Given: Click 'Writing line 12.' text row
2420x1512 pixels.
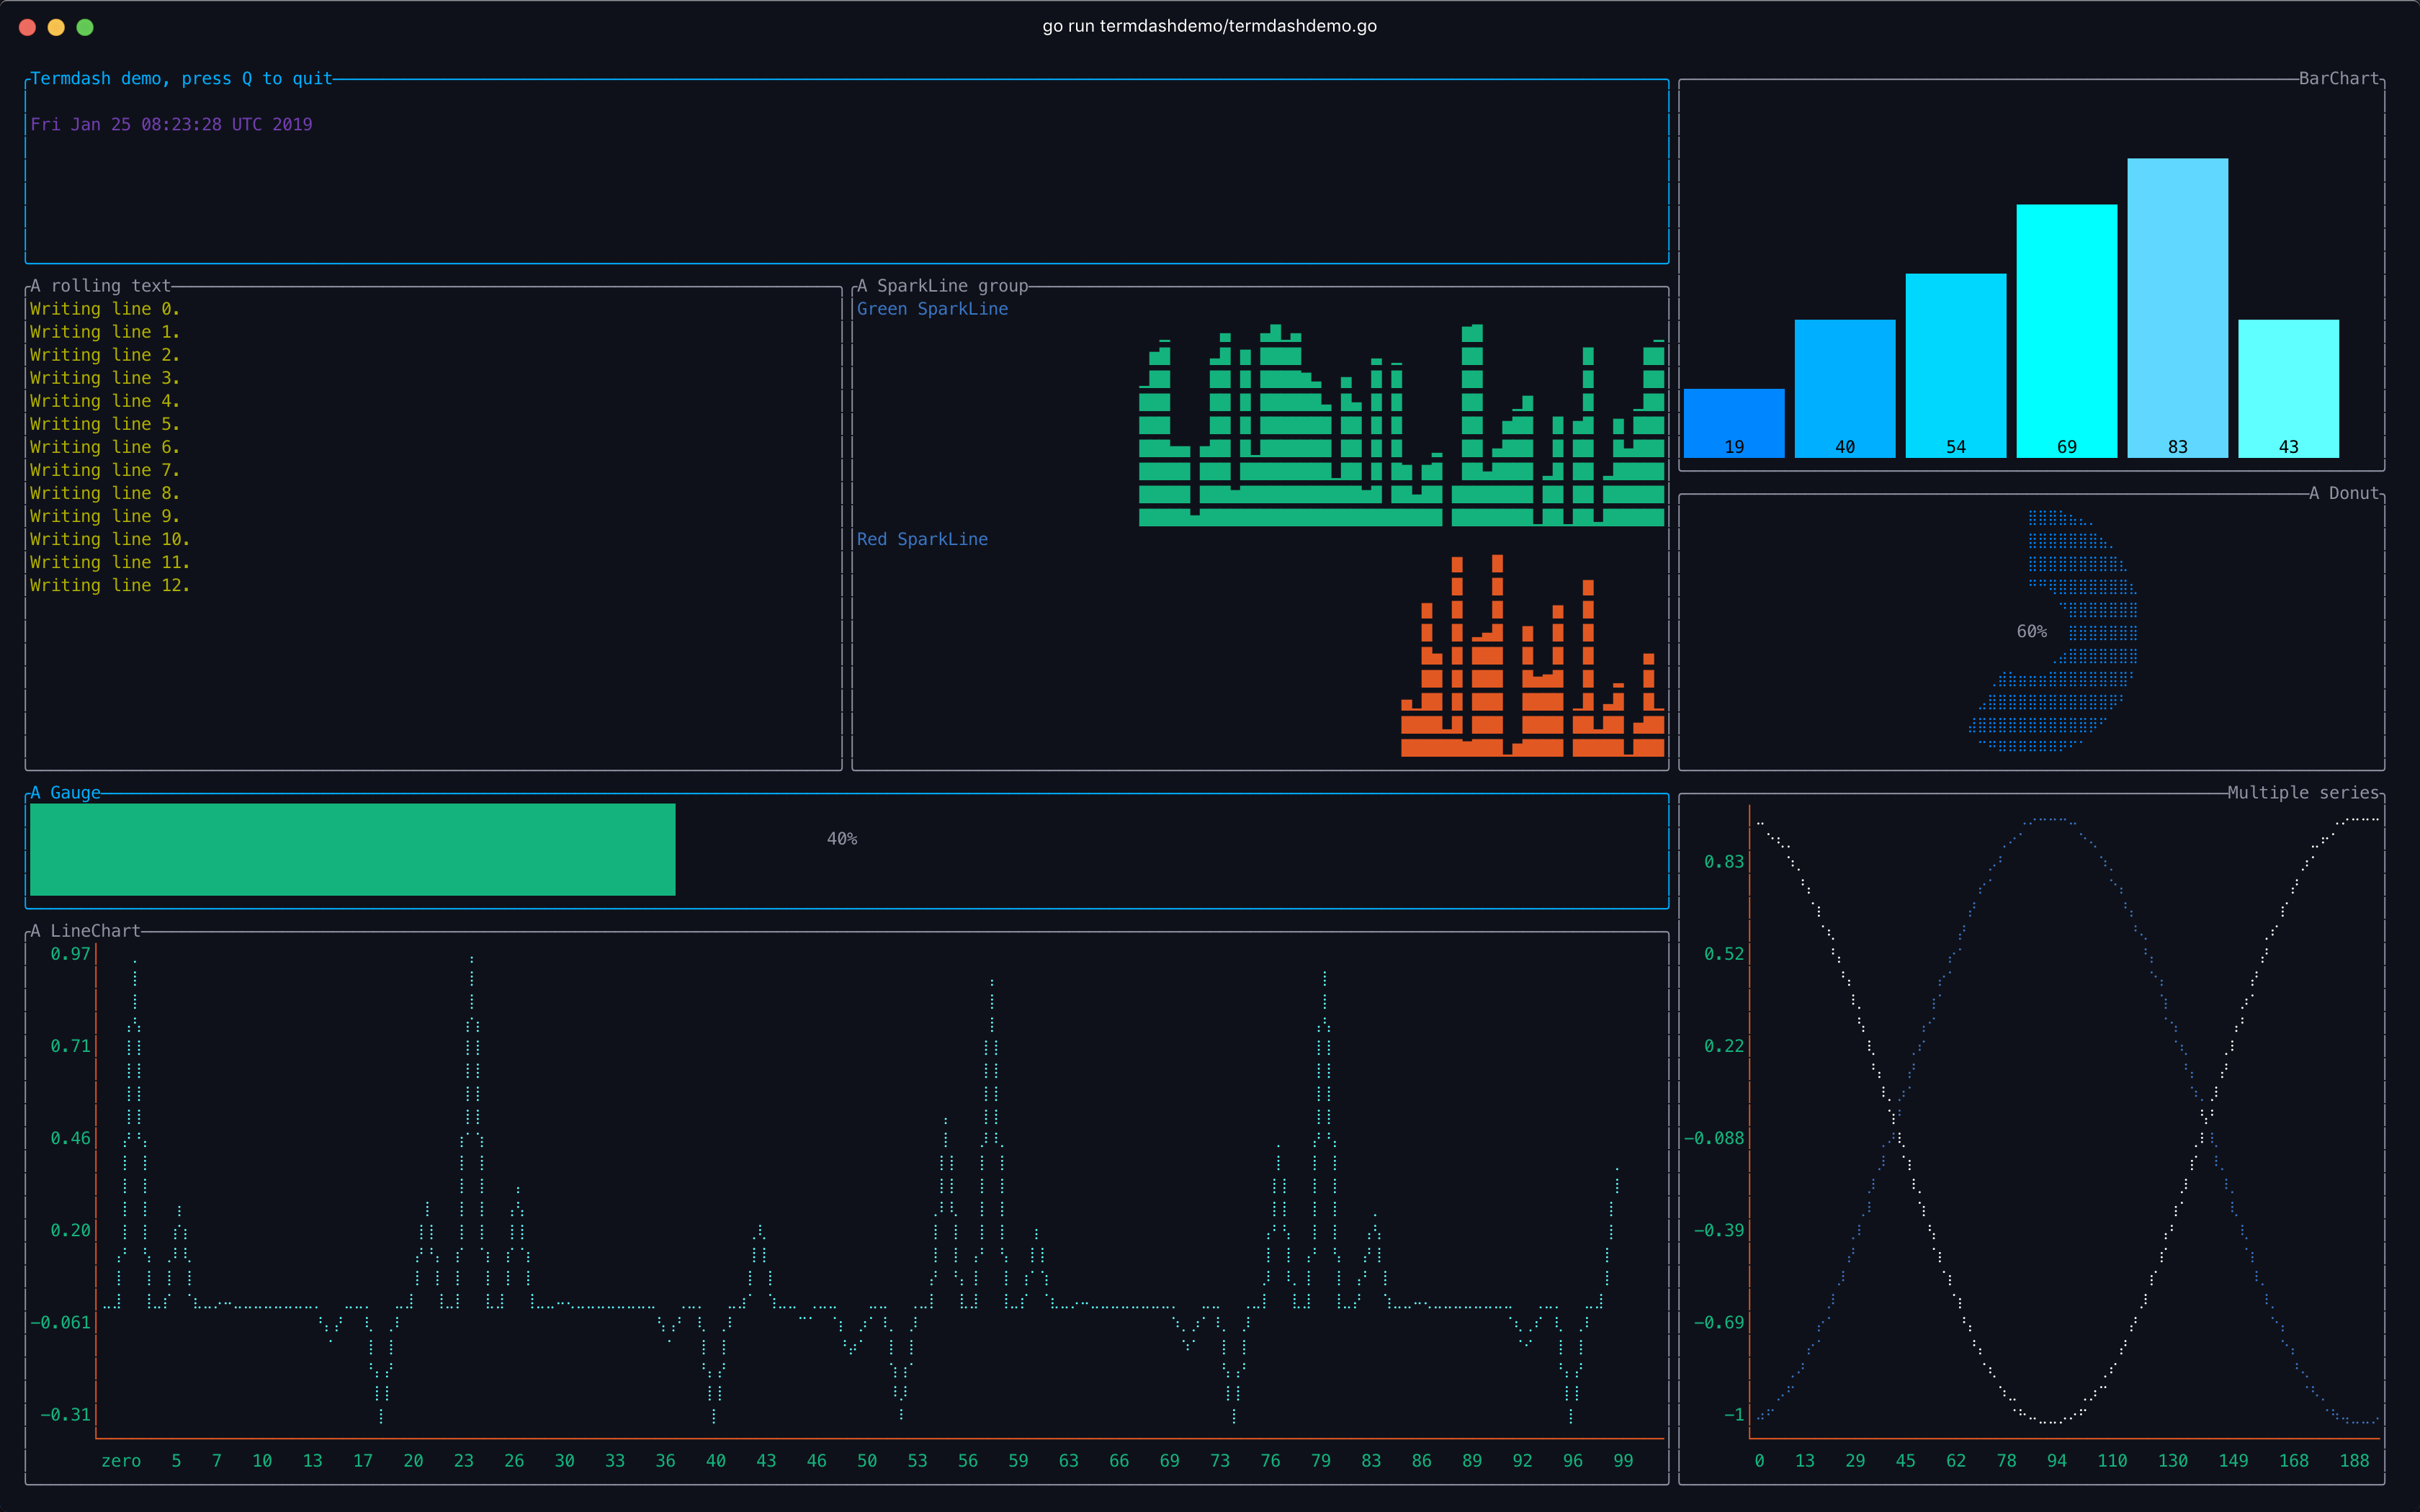Looking at the screenshot, I should pyautogui.click(x=109, y=585).
